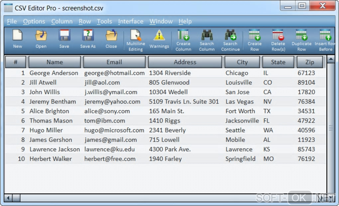Open the Row menu
Screen dimensions: 339x206
(85, 21)
